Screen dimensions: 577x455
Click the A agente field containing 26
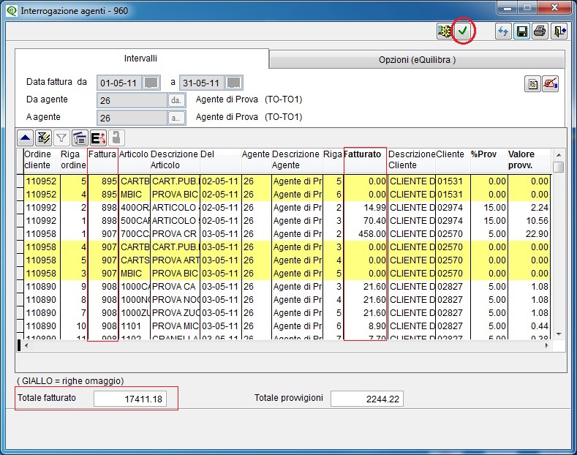[x=132, y=118]
